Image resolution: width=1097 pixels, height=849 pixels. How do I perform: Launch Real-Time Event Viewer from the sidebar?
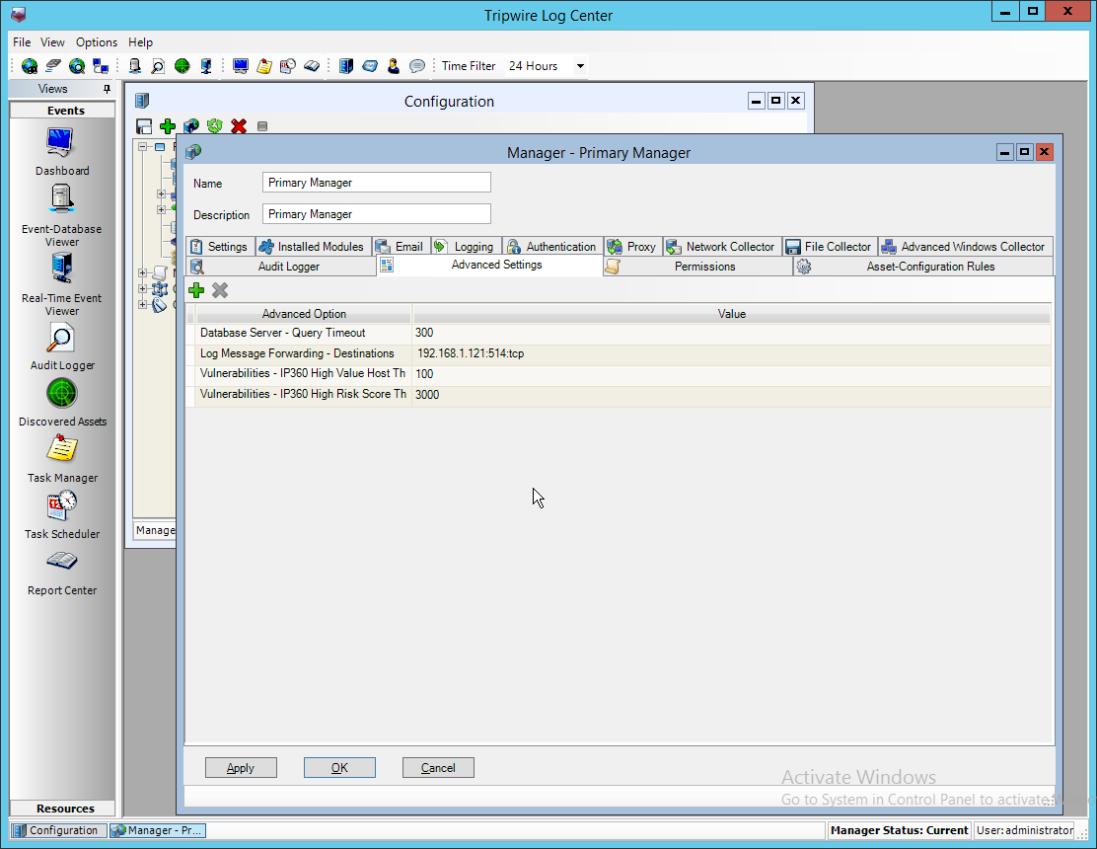point(61,284)
